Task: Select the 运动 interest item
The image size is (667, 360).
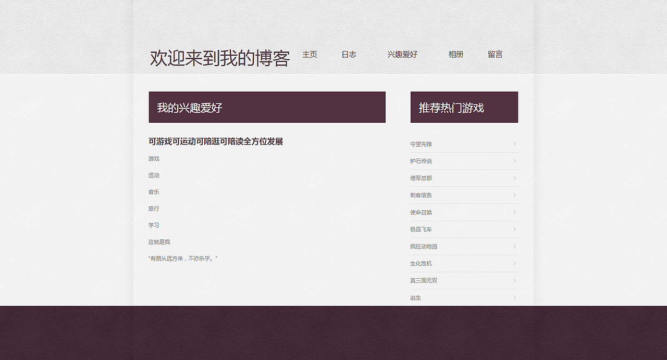Action: point(154,175)
